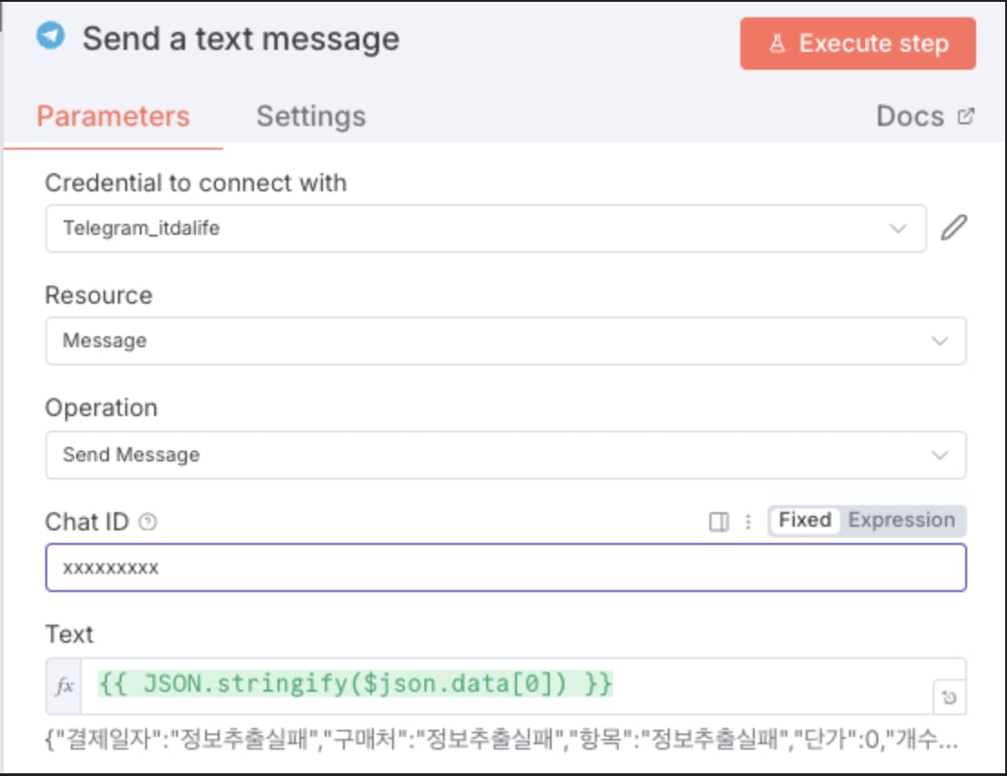This screenshot has height=776, width=1007.
Task: Click the expand icon in Text field corner
Action: [x=949, y=697]
